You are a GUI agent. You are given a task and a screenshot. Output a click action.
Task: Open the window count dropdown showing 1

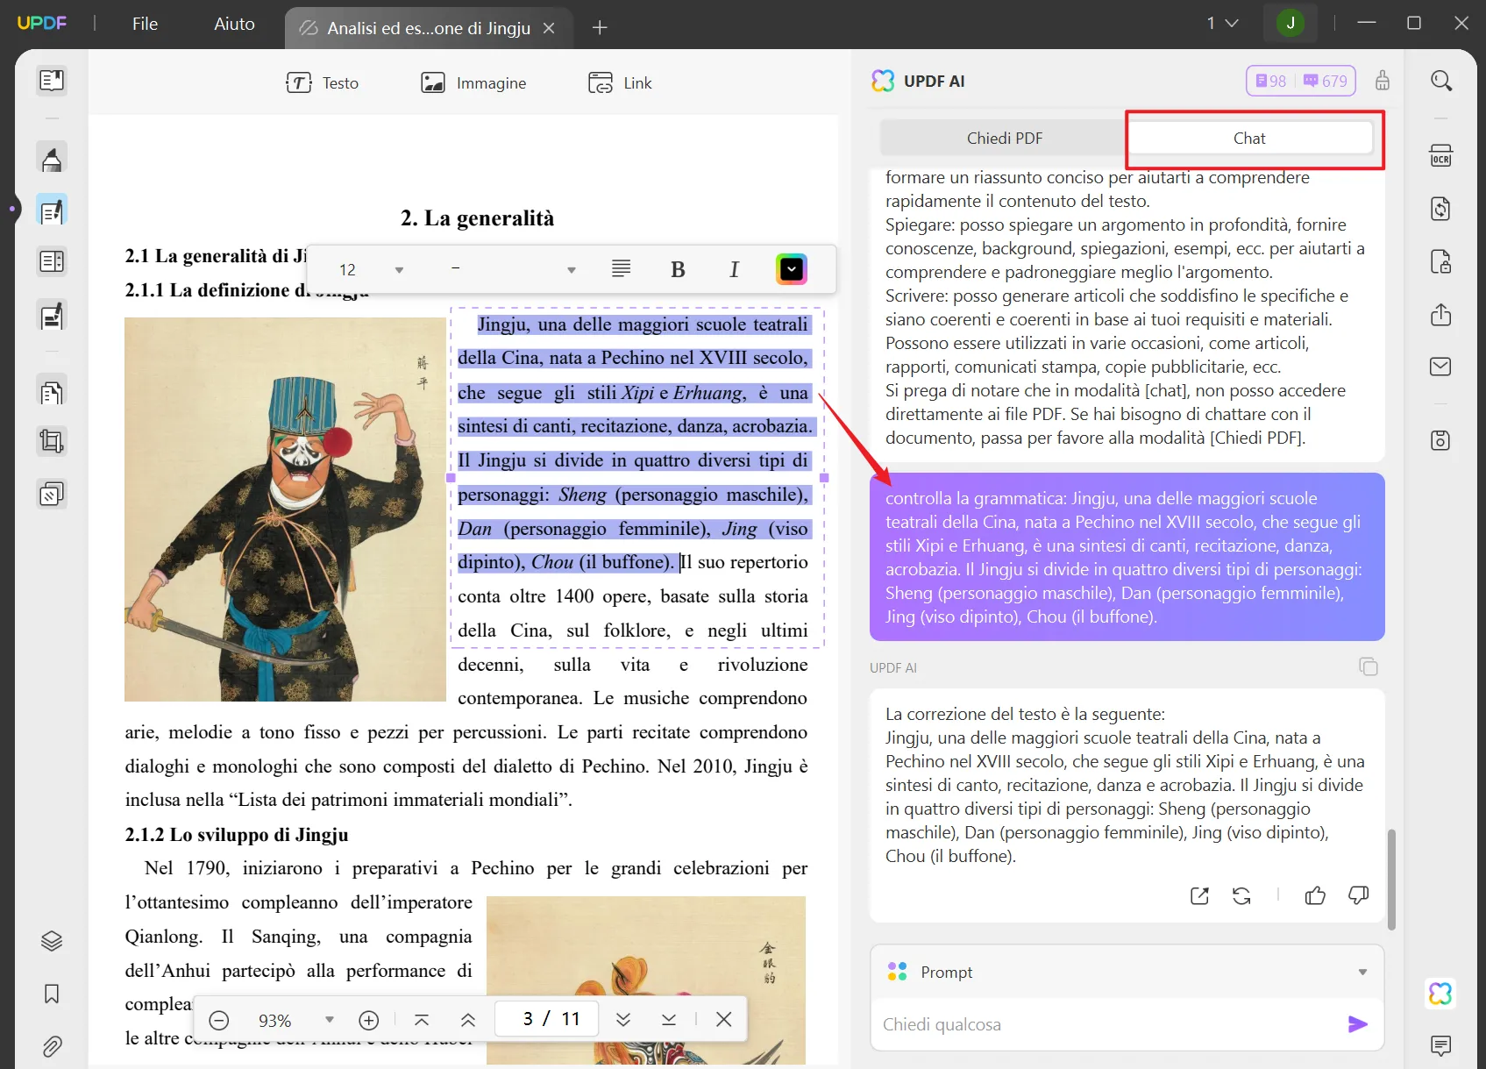1222,23
